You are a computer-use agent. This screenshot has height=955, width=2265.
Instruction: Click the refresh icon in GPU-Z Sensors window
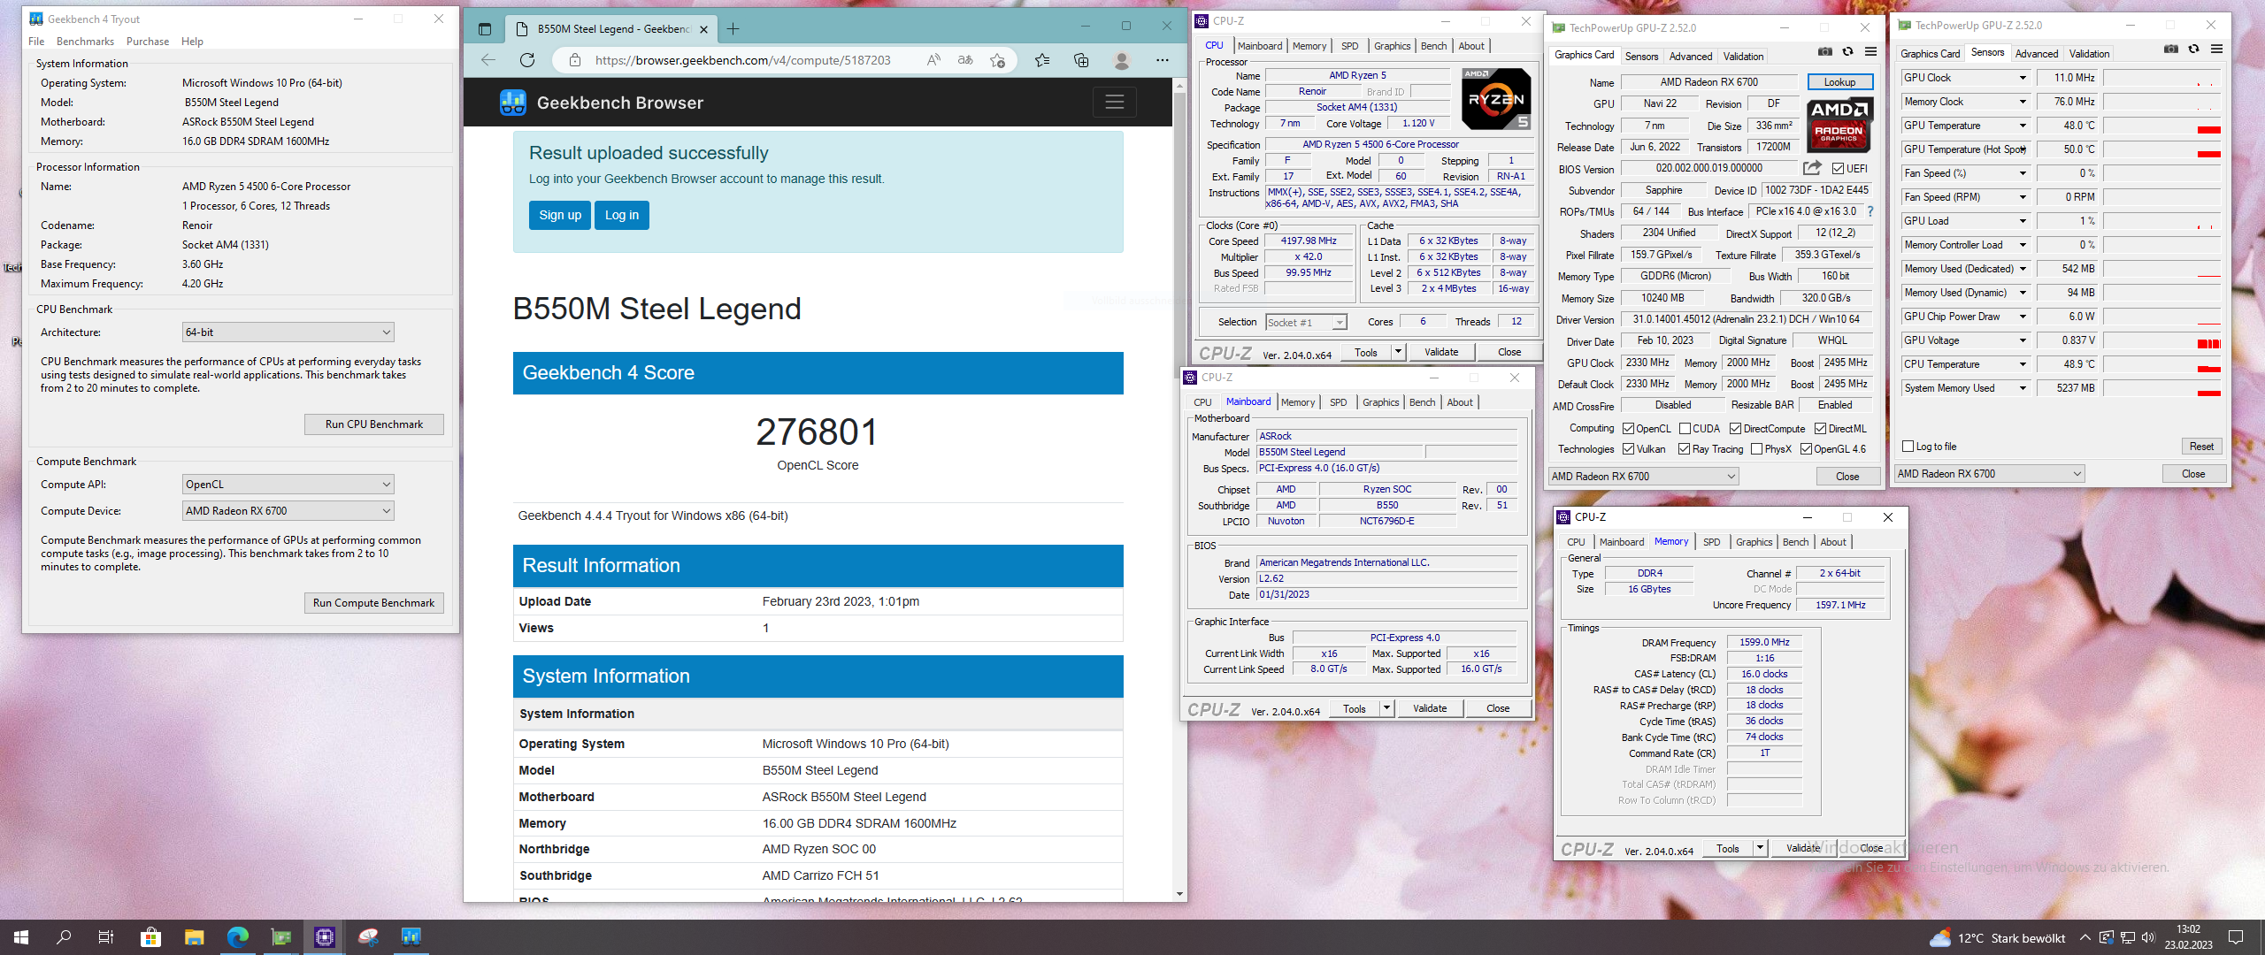click(x=2193, y=50)
